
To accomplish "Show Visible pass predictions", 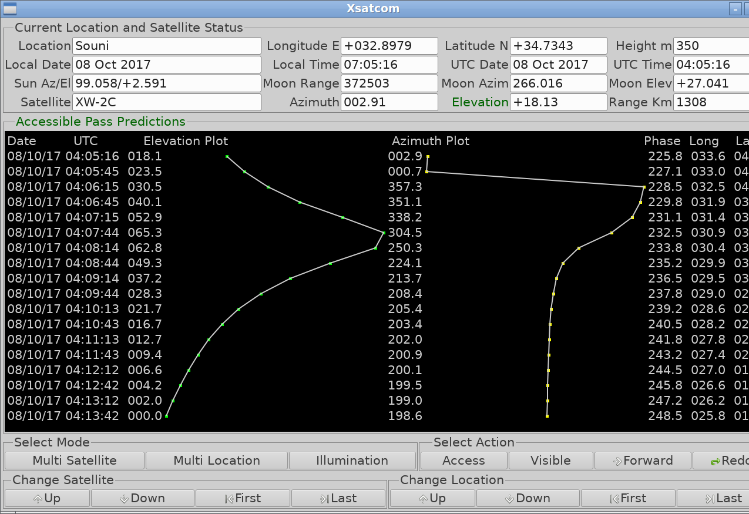I will point(550,461).
